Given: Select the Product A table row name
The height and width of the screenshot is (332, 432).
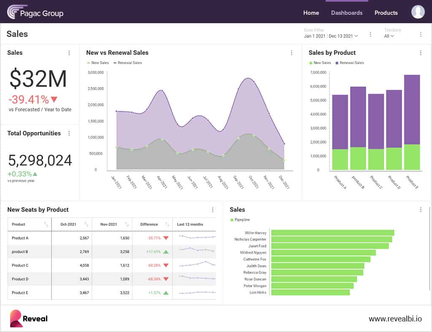Looking at the screenshot, I should [x=20, y=238].
